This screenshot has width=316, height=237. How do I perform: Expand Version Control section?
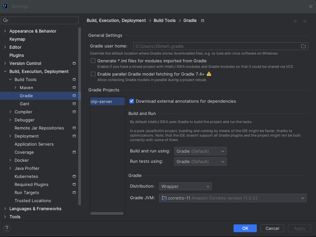[5, 63]
